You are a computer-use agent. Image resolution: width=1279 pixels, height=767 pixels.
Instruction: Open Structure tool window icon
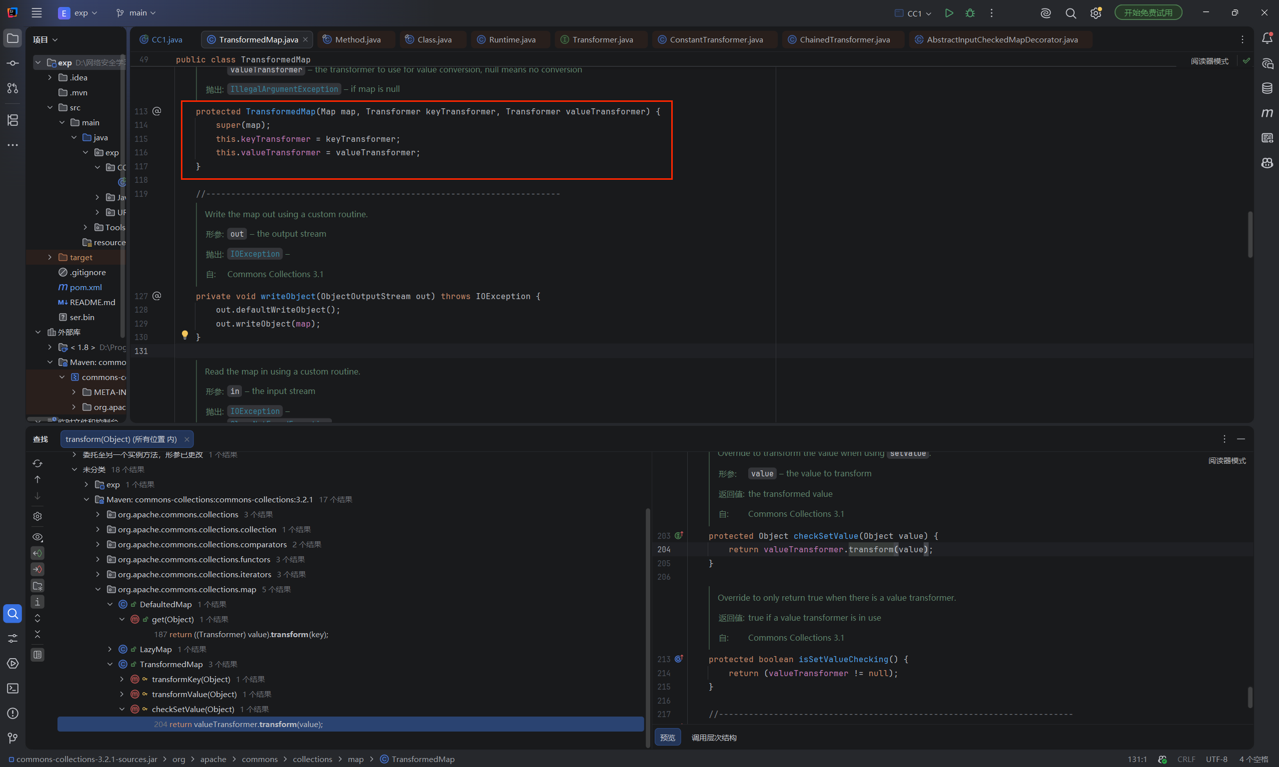[x=13, y=120]
